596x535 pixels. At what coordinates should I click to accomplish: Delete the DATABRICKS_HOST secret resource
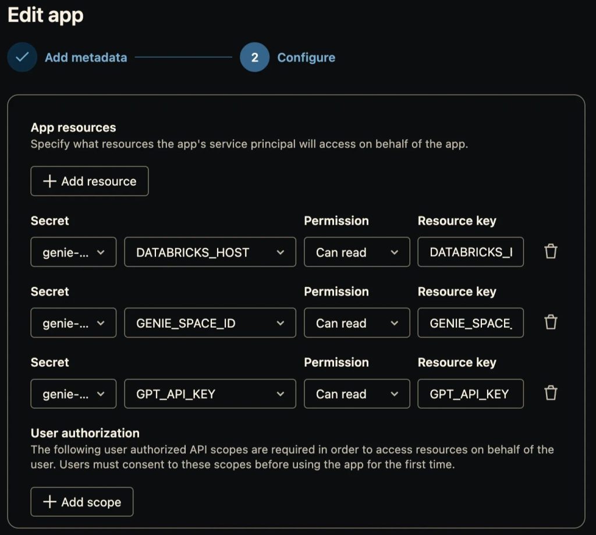(549, 252)
